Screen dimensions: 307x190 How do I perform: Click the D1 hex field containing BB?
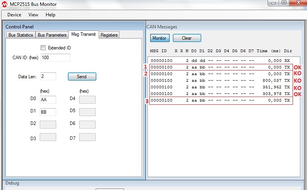pos(48,112)
